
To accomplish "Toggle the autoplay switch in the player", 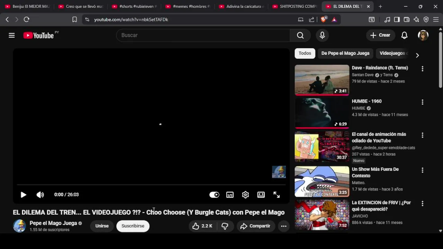I will coord(214,195).
